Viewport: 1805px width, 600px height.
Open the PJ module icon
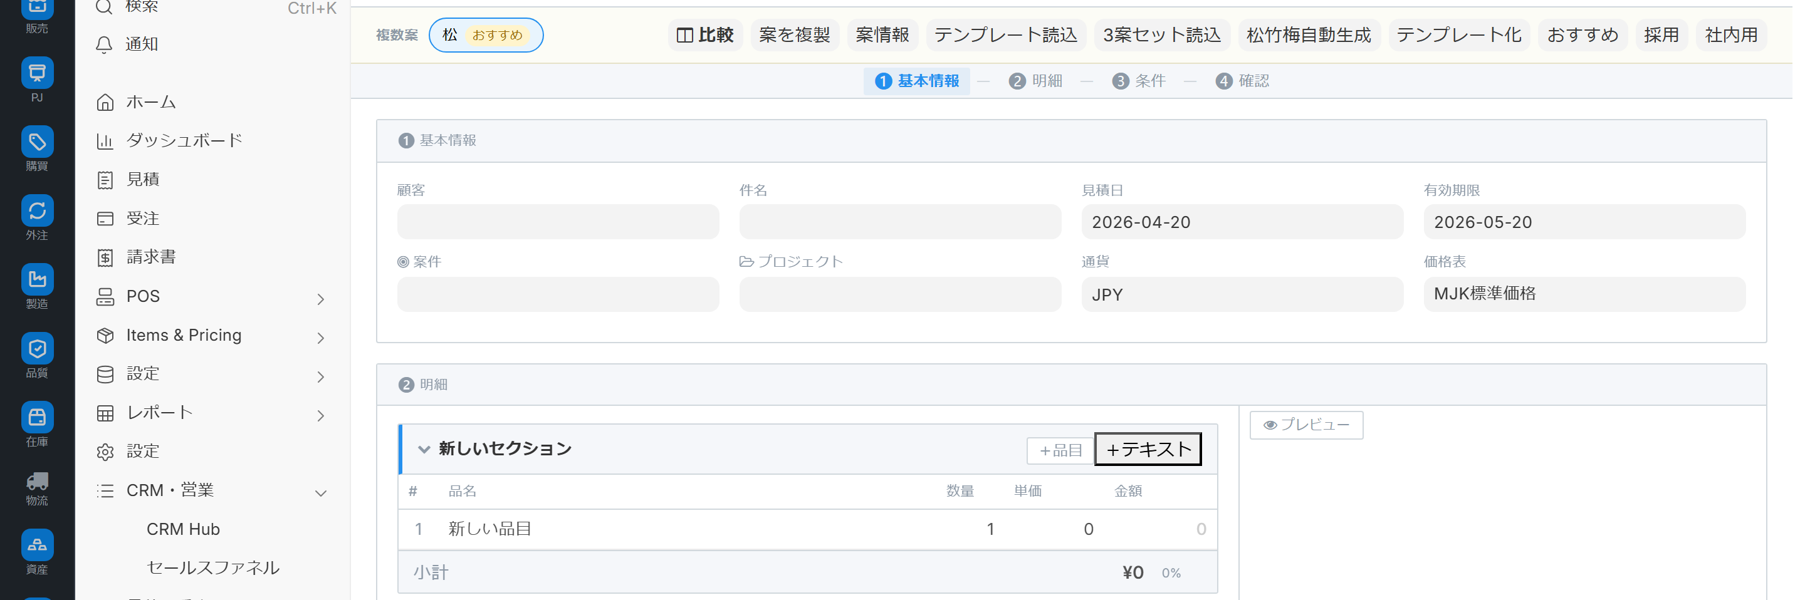point(37,73)
